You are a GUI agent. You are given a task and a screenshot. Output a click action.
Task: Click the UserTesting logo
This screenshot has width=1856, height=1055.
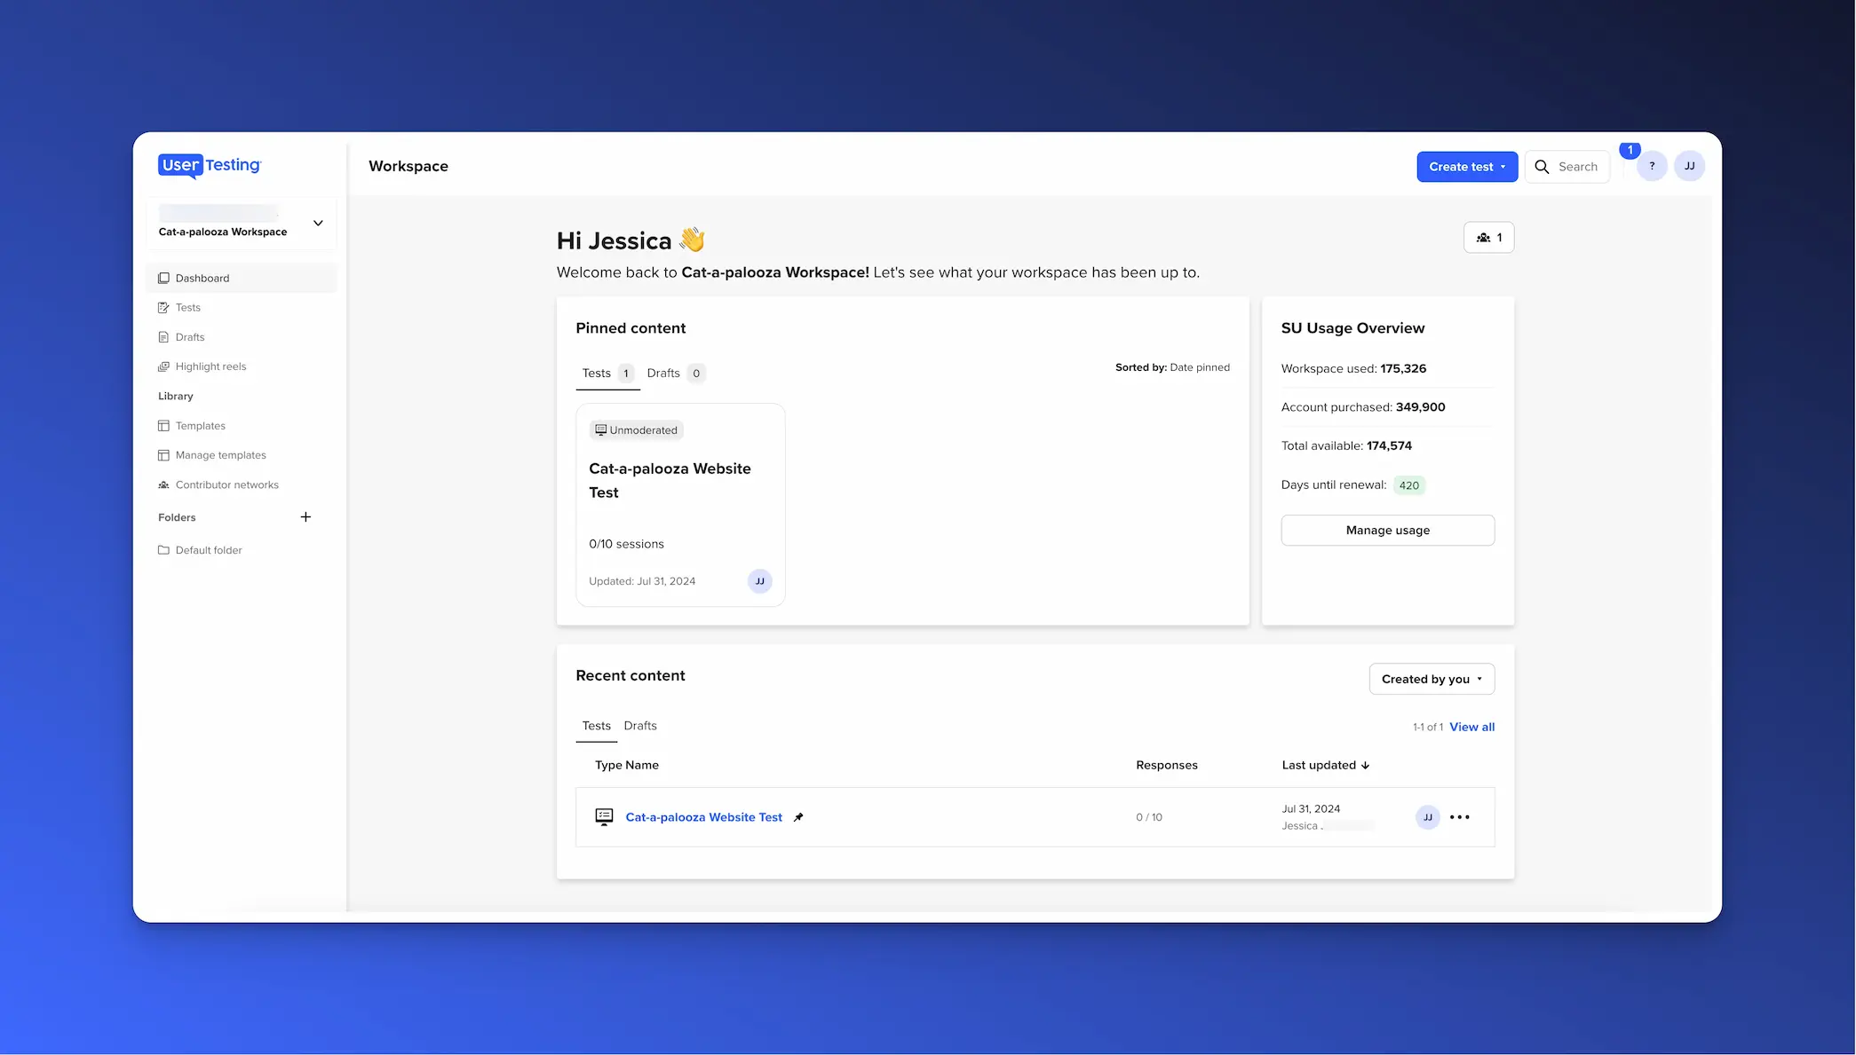point(210,166)
